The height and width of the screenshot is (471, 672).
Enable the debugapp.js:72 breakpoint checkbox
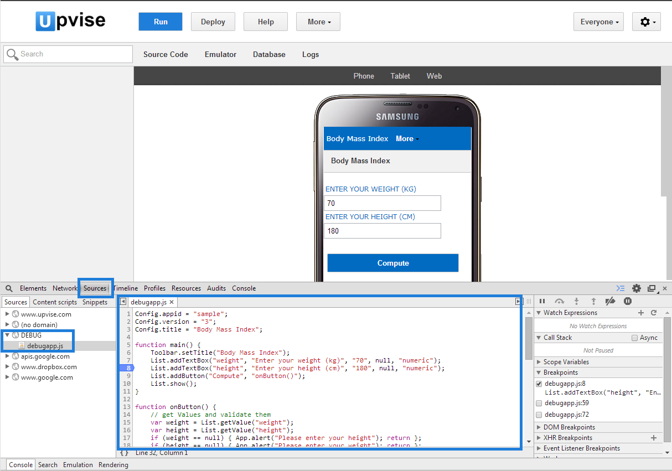pos(539,415)
